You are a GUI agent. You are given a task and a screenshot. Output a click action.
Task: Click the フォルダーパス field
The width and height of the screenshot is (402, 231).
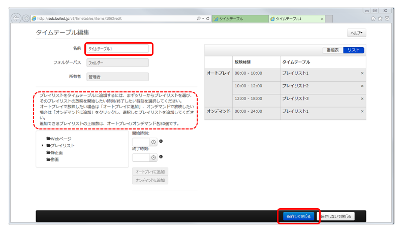coord(117,63)
